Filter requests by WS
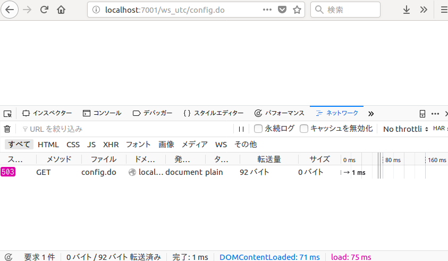The width and height of the screenshot is (448, 261). tap(221, 145)
